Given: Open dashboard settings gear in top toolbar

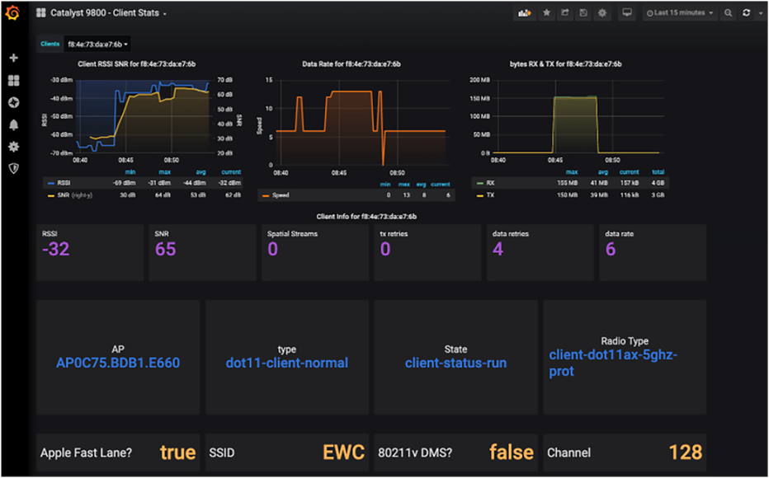Looking at the screenshot, I should [x=602, y=13].
